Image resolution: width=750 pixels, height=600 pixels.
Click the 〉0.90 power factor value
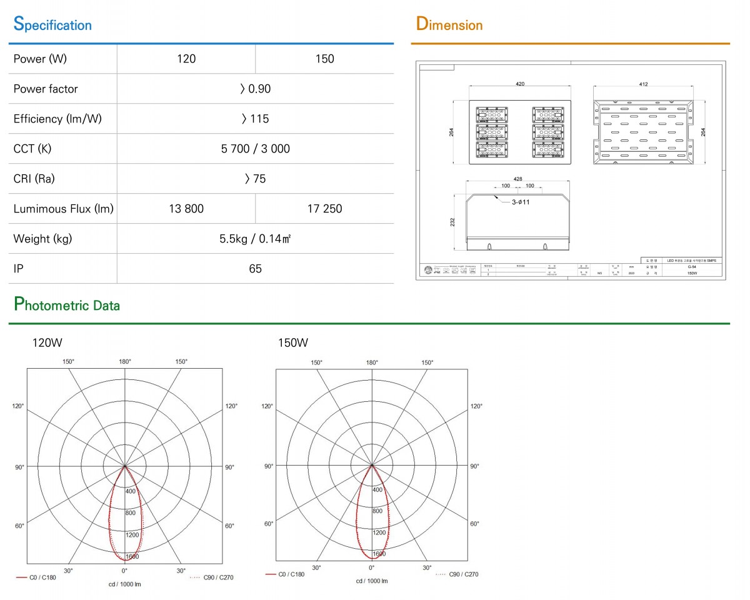(x=255, y=89)
